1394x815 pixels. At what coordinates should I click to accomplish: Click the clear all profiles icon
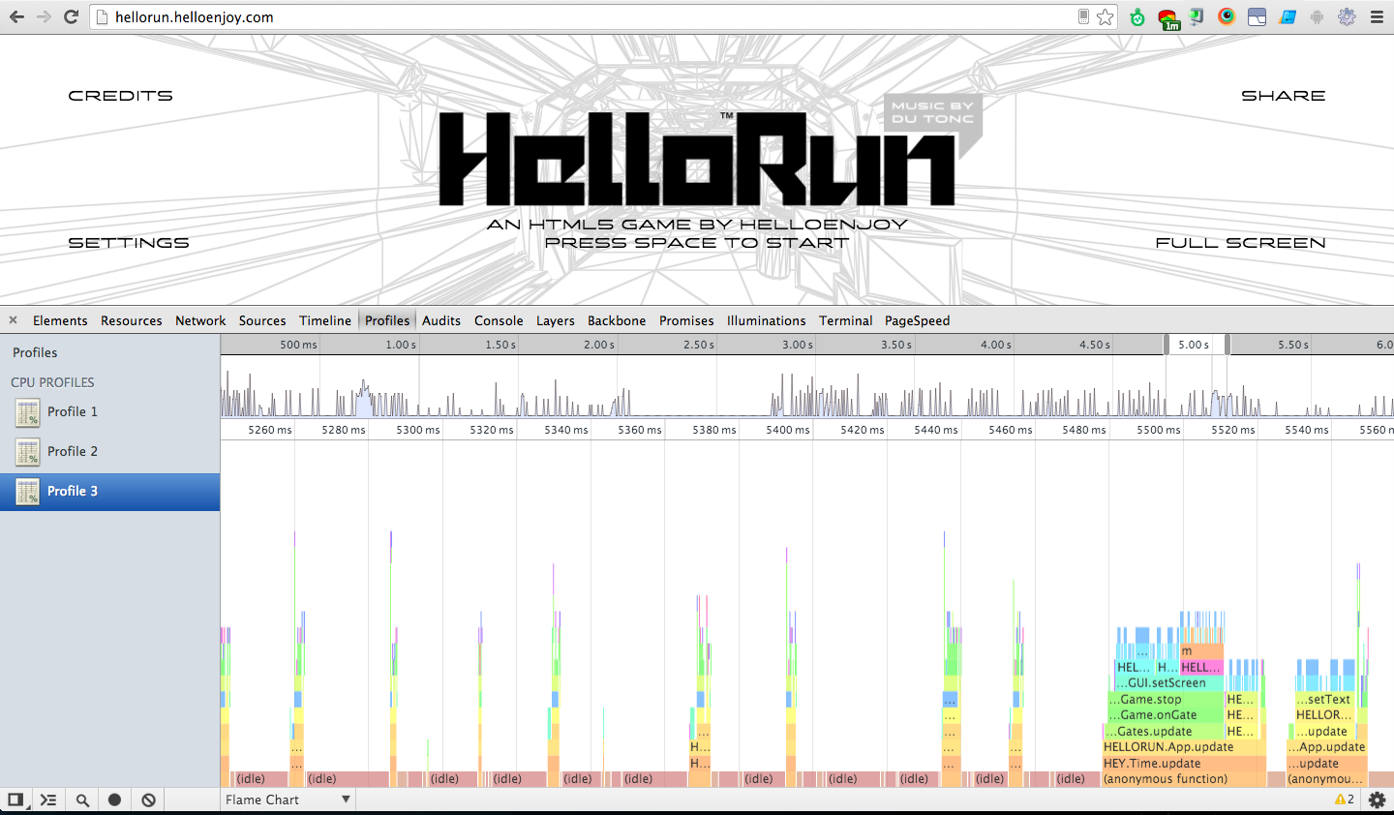[x=148, y=800]
